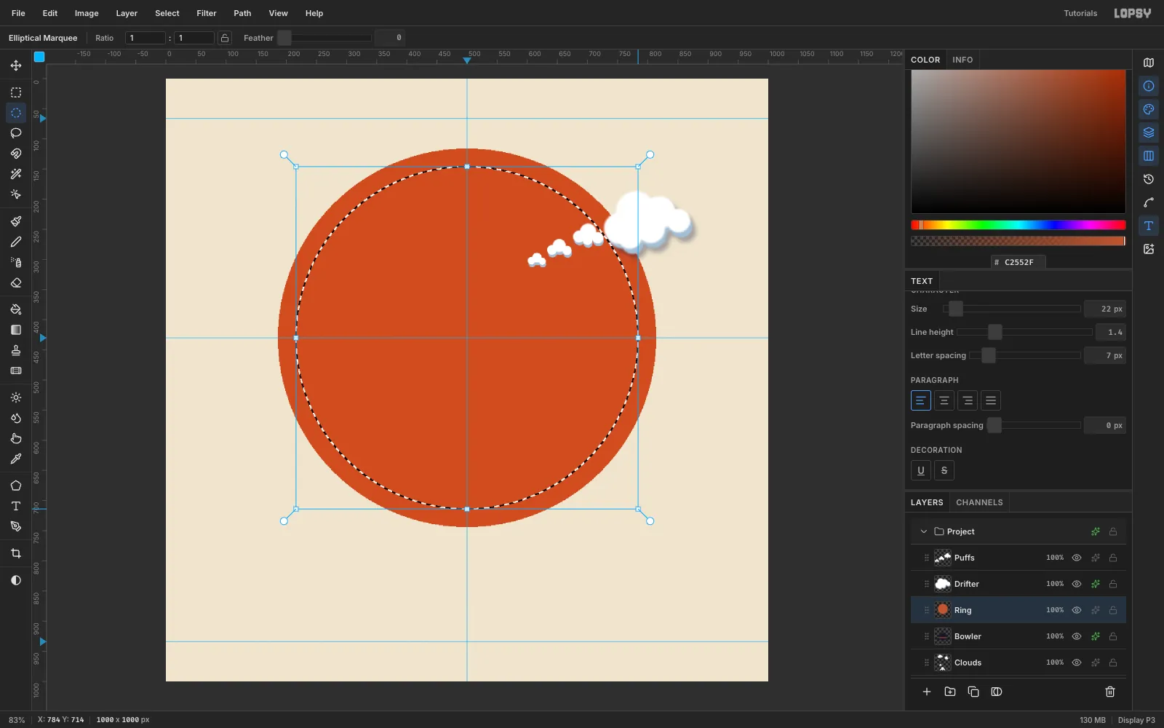Select the Clone Stamp tool
1164x728 pixels.
point(16,350)
